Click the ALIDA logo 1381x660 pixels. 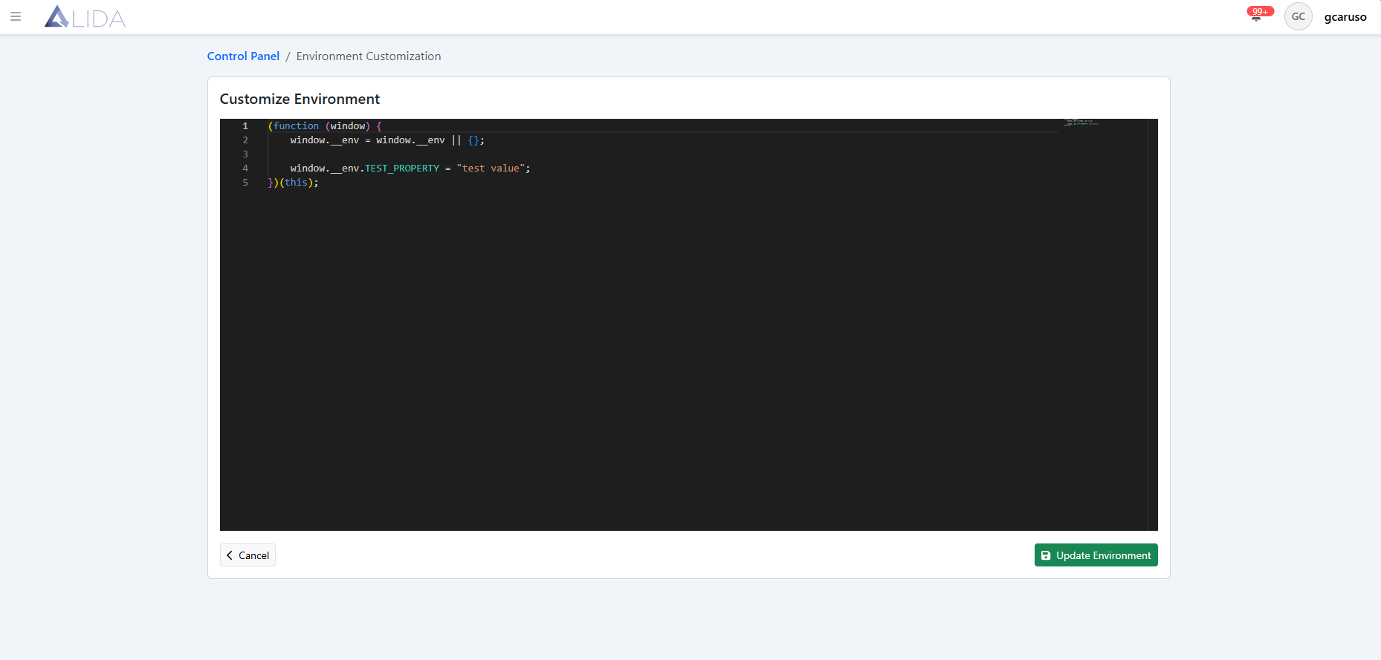tap(85, 17)
